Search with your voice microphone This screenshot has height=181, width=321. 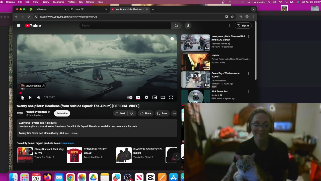click(x=188, y=25)
